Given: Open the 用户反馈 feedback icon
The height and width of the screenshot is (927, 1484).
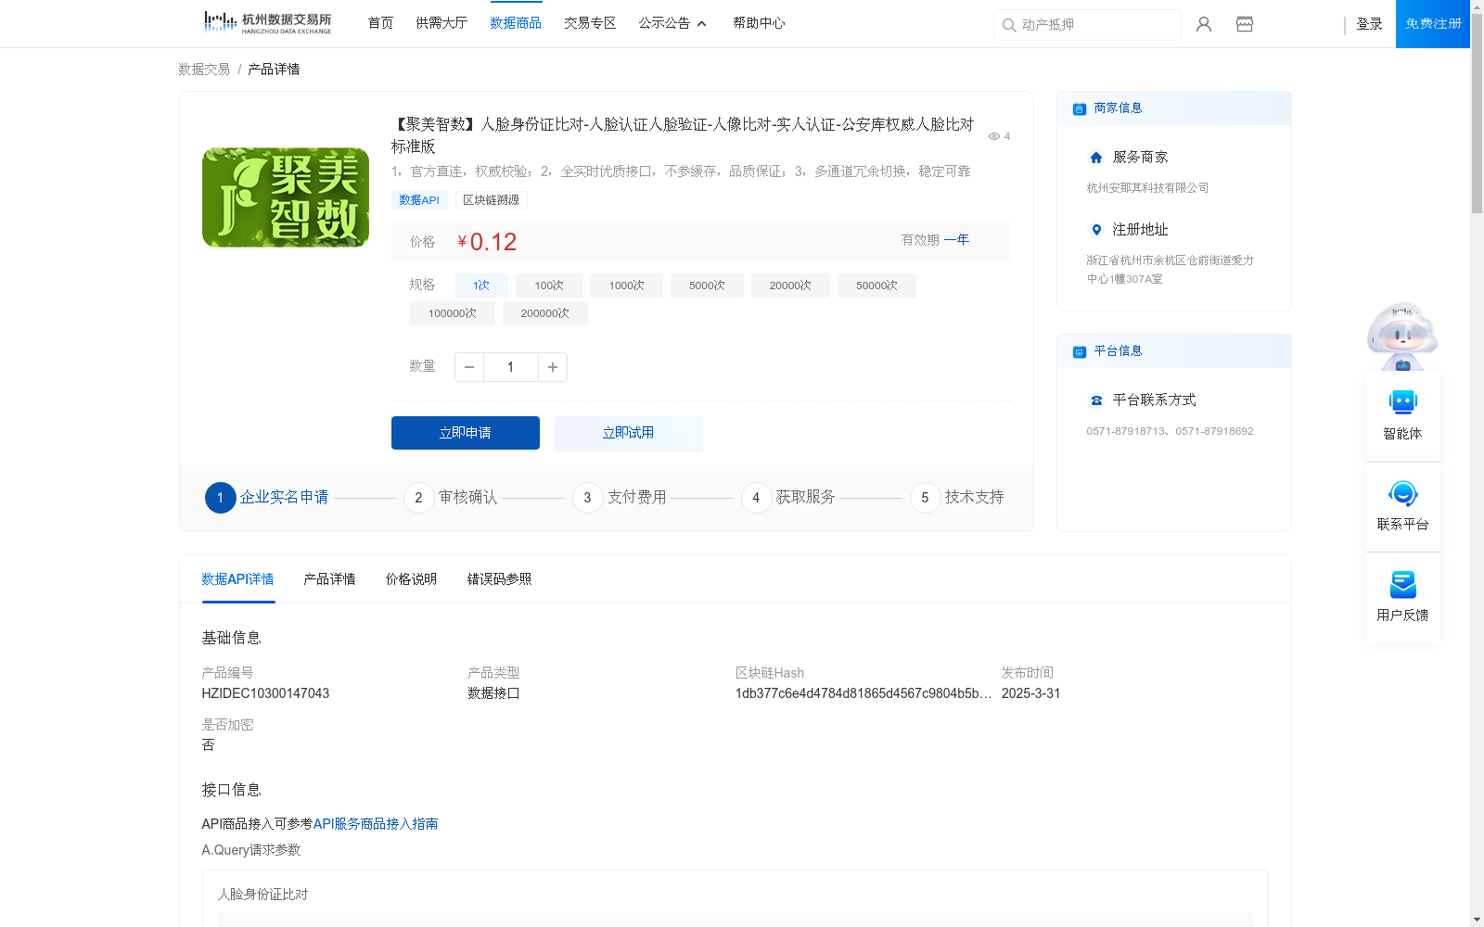Looking at the screenshot, I should click(1403, 584).
